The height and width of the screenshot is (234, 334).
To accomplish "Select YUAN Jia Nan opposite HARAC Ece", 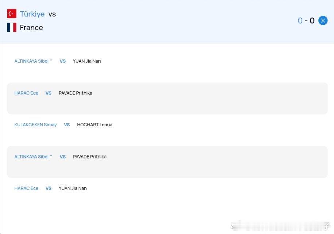I will click(x=73, y=188).
